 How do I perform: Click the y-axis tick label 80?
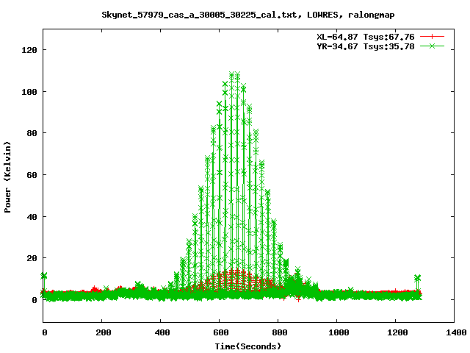tap(32, 133)
